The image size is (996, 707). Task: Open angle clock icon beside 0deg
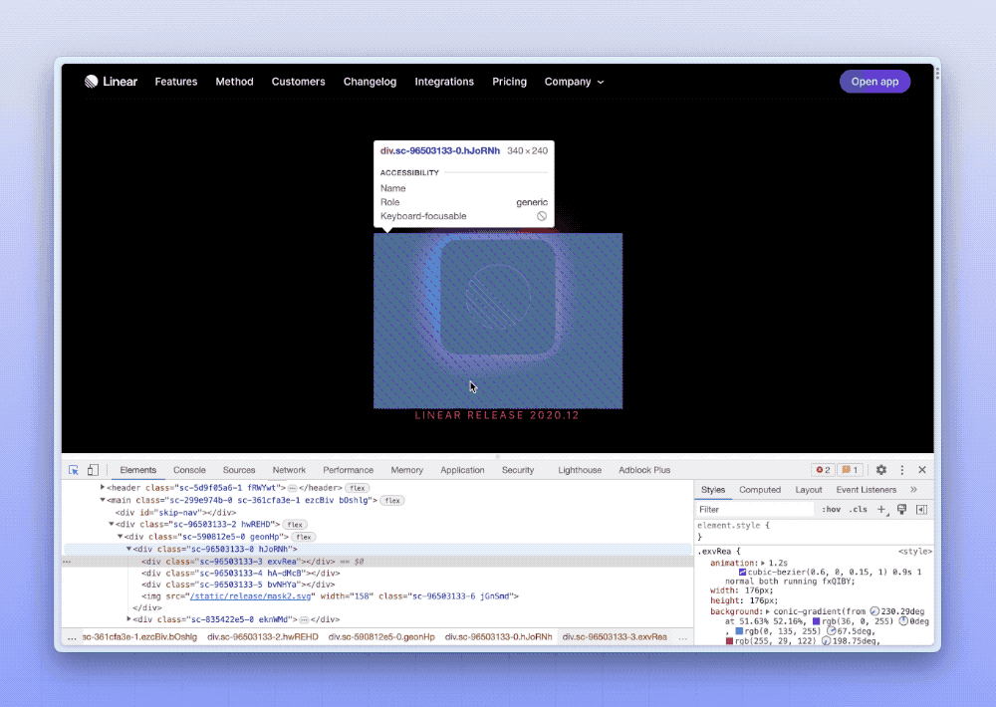pyautogui.click(x=903, y=621)
